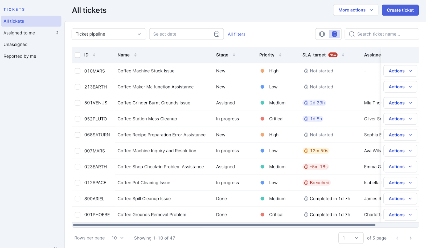The width and height of the screenshot is (426, 248).
Task: Click the horizontal table scrollbar
Action: click(x=224, y=225)
